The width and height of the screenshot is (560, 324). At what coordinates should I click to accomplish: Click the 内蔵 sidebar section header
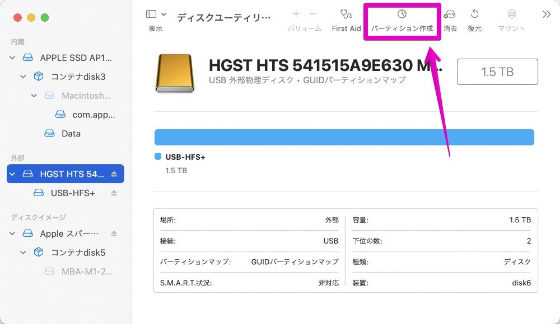(17, 42)
